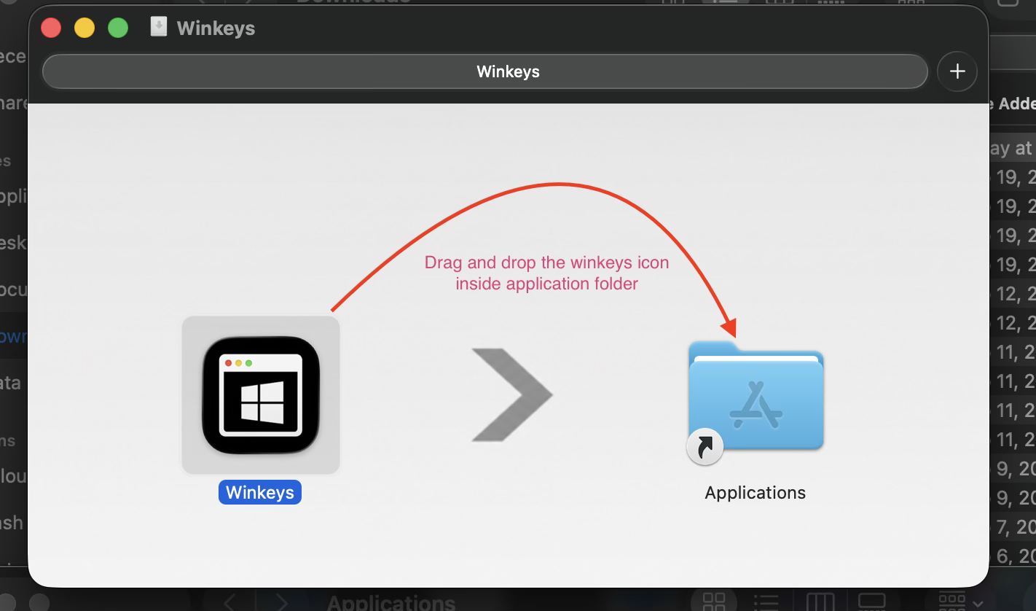Switch Applications Finder window to column view
Viewport: 1036px width, 611px height.
coord(820,602)
